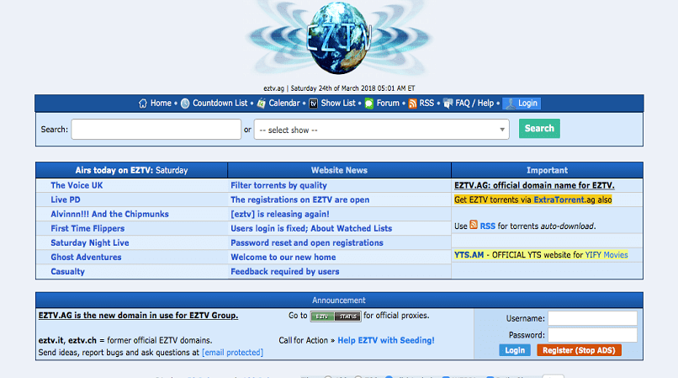Click the 'Announcement' section header
Viewport: 678px width, 378px height.
(x=338, y=300)
